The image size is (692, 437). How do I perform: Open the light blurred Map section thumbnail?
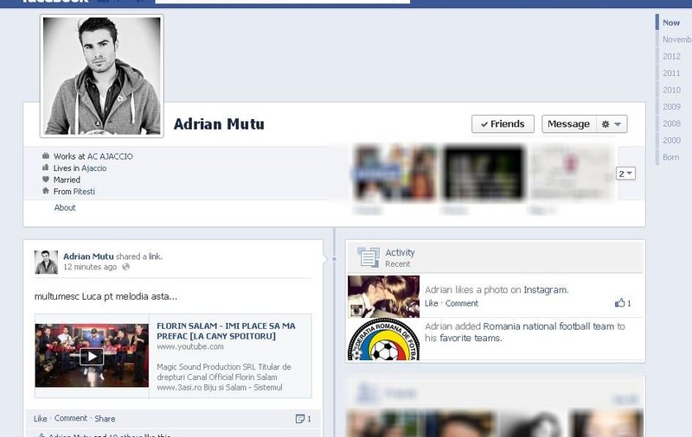point(572,174)
